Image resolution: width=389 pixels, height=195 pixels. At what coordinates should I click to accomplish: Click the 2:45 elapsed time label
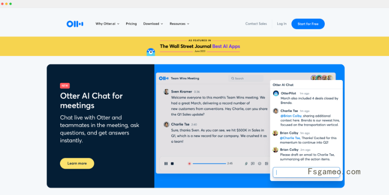click(x=230, y=163)
